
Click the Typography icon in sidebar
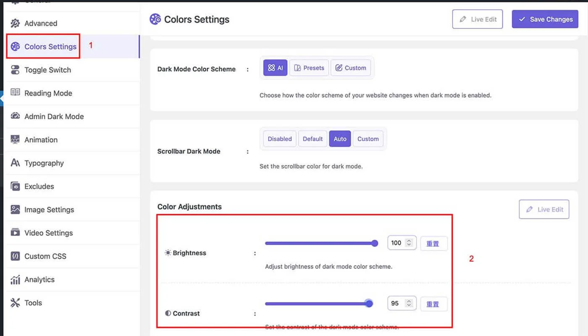pos(15,163)
